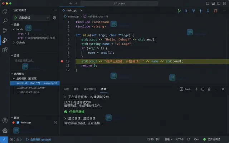This screenshot has height=143, width=229.
Task: Collapse the 变量 section
Action: pos(12,25)
